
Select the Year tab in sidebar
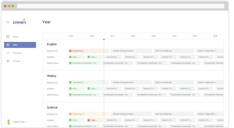tap(20, 45)
